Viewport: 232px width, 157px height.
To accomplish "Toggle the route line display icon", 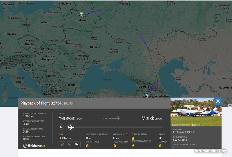I will click(x=70, y=145).
